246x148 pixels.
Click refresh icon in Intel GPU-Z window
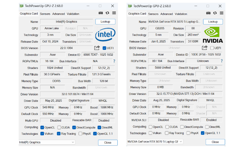[107, 13]
